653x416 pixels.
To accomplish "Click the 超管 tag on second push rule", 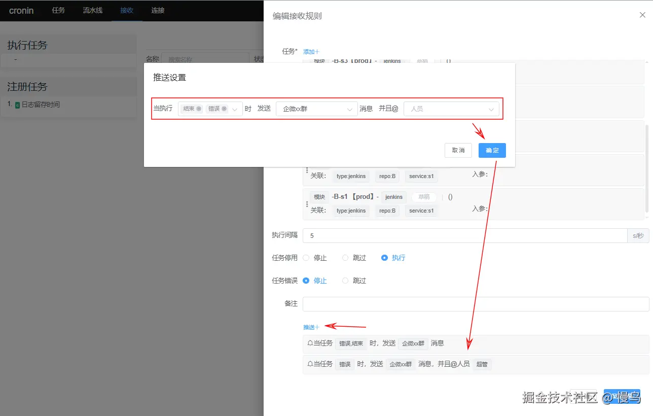I will coord(482,364).
